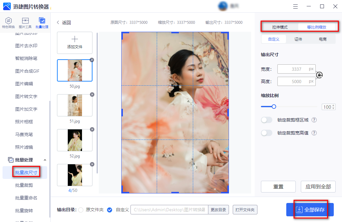The height and width of the screenshot is (222, 342).
Task: Open 图片合成GIF in sidebar
Action: 27,71
